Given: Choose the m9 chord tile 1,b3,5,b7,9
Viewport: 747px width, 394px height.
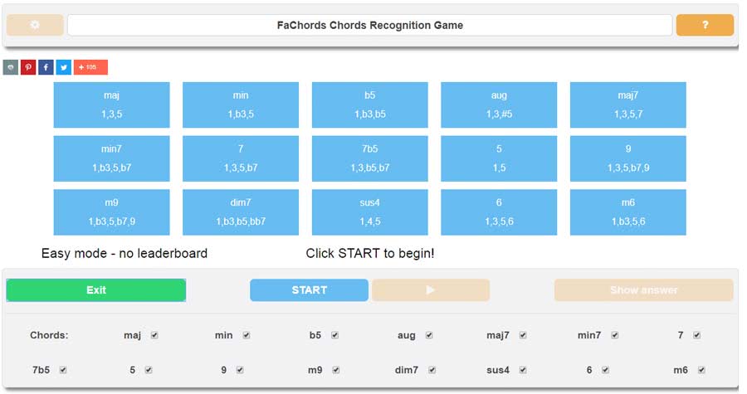Looking at the screenshot, I should pos(111,212).
